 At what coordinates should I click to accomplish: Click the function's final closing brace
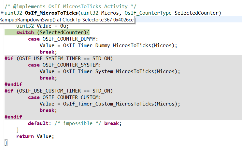[6, 143]
